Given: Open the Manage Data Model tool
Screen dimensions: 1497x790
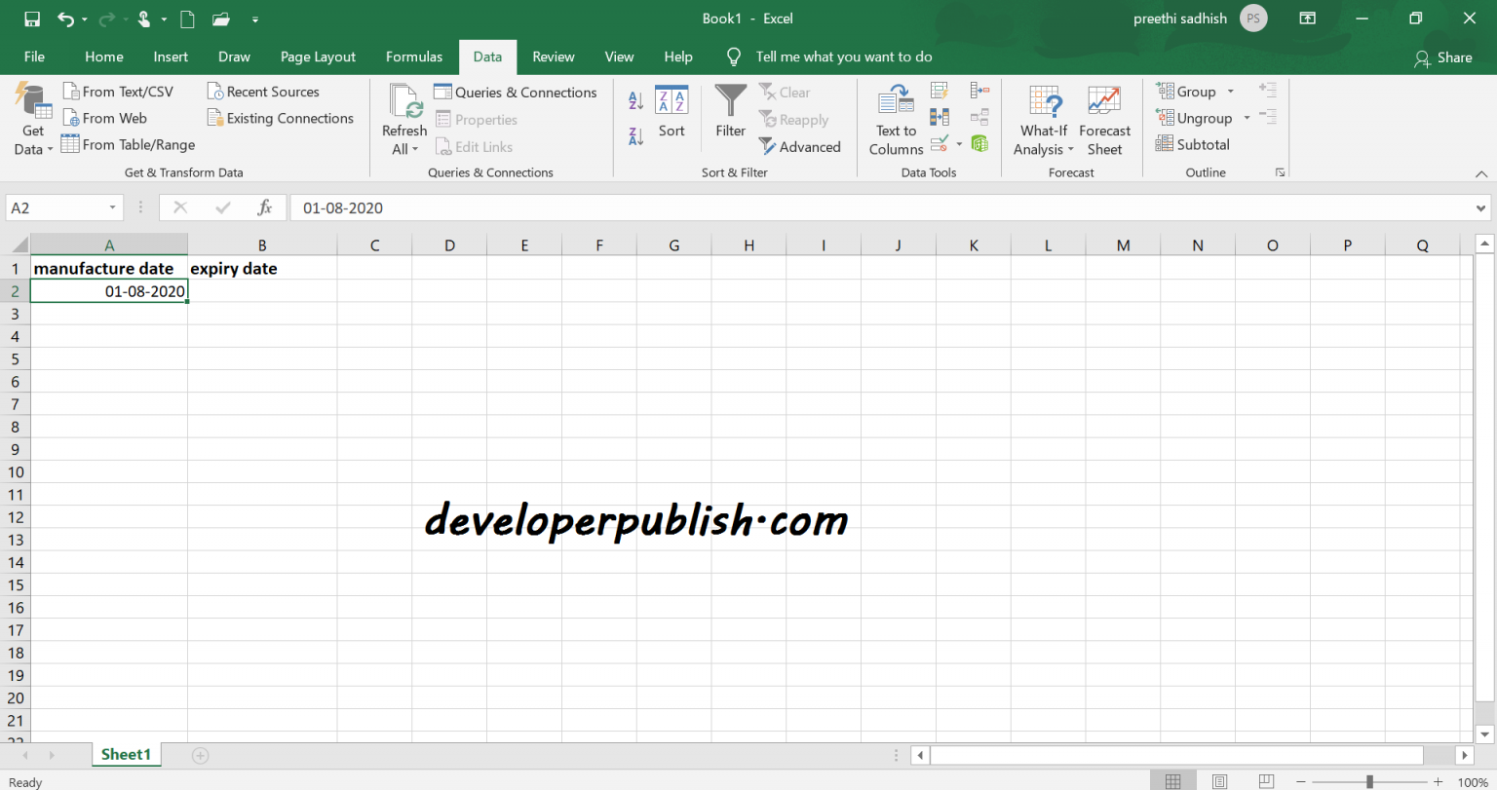Looking at the screenshot, I should (979, 142).
